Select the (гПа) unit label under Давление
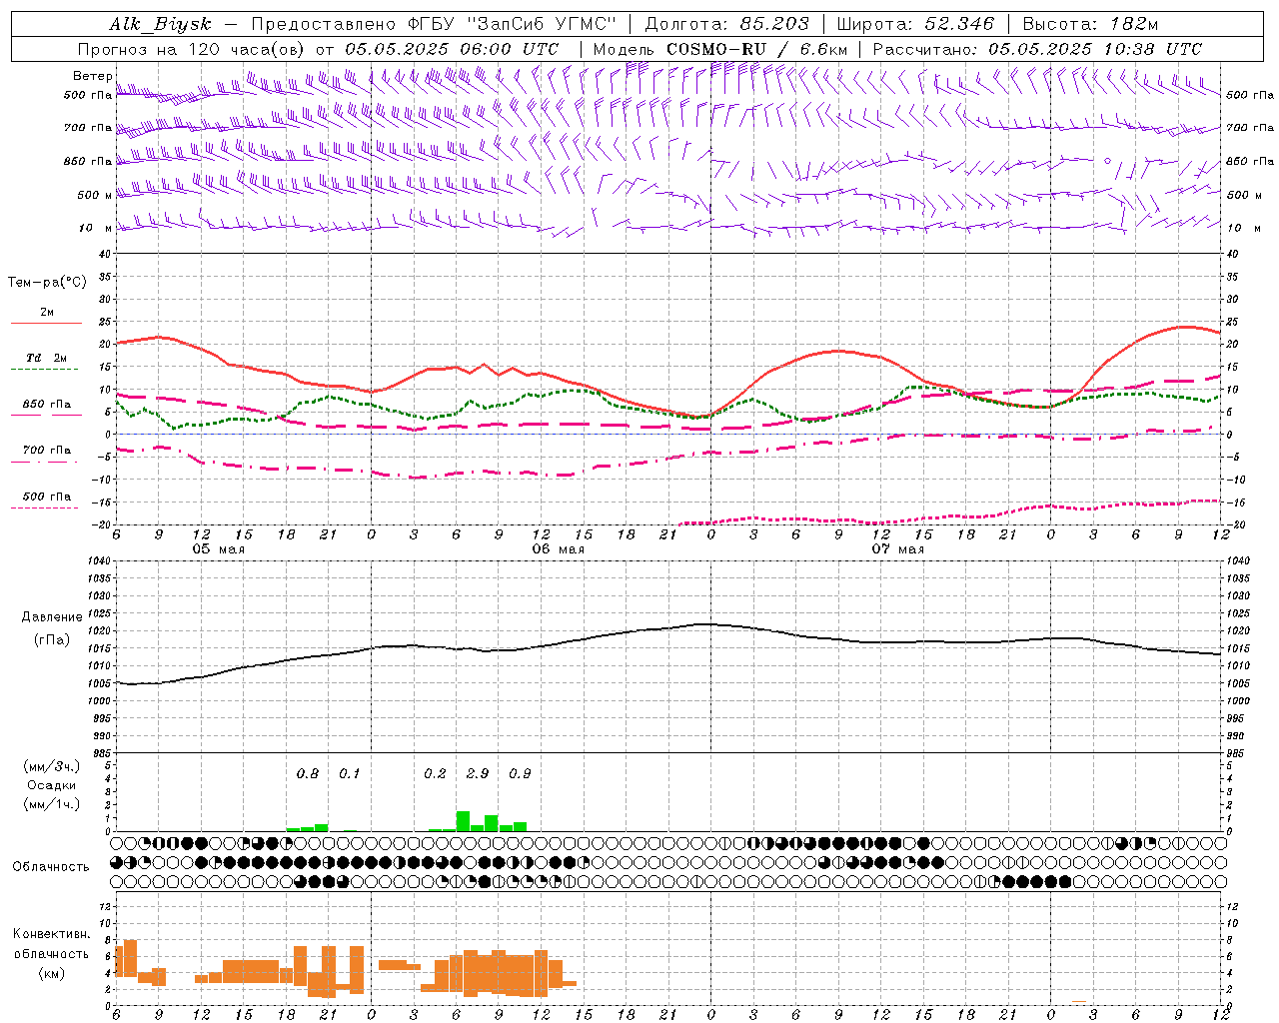The height and width of the screenshot is (1023, 1279). click(x=52, y=639)
